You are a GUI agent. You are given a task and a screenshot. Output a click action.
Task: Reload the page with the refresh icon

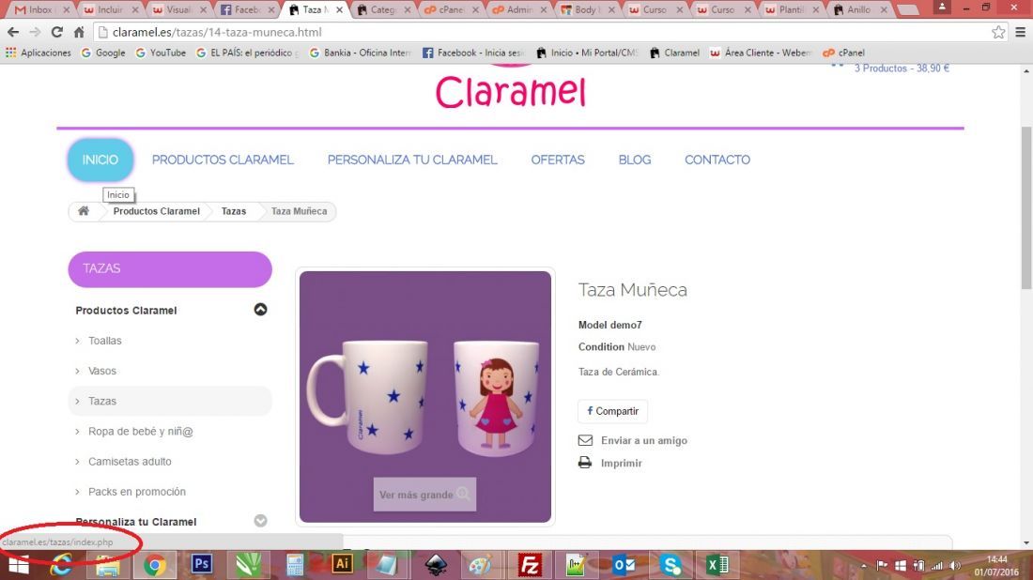point(56,32)
